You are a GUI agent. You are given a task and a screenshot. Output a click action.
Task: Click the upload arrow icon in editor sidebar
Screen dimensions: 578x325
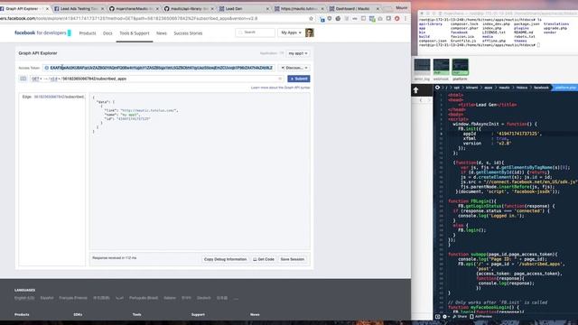coord(415,90)
